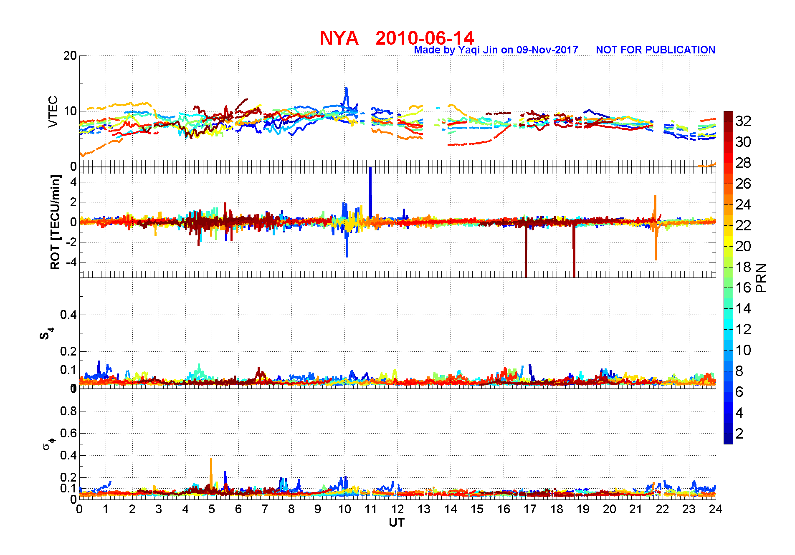
Task: Click ROT axis tick label -2
Action: pyautogui.click(x=71, y=242)
